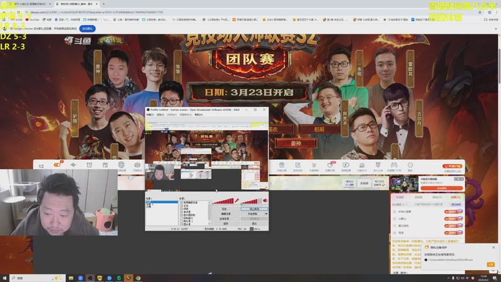Adjust the microphone volume bar in OBS
This screenshot has height=282, width=501.
[223, 201]
